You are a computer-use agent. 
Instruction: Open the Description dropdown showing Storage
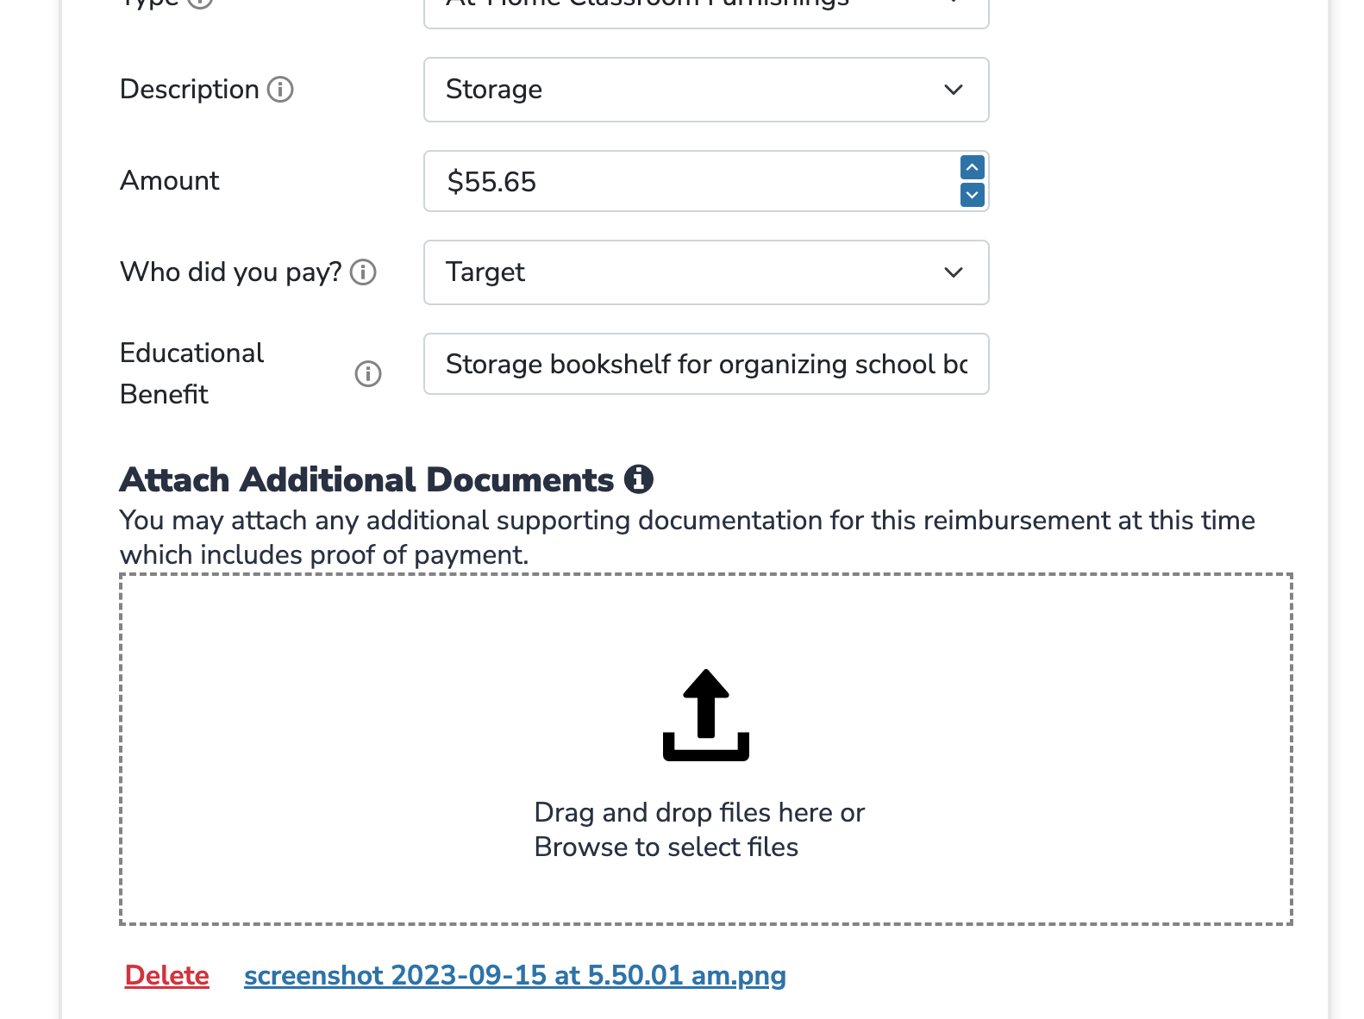[x=705, y=90]
